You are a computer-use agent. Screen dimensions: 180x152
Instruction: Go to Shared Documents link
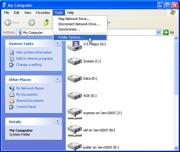tap(30, 100)
